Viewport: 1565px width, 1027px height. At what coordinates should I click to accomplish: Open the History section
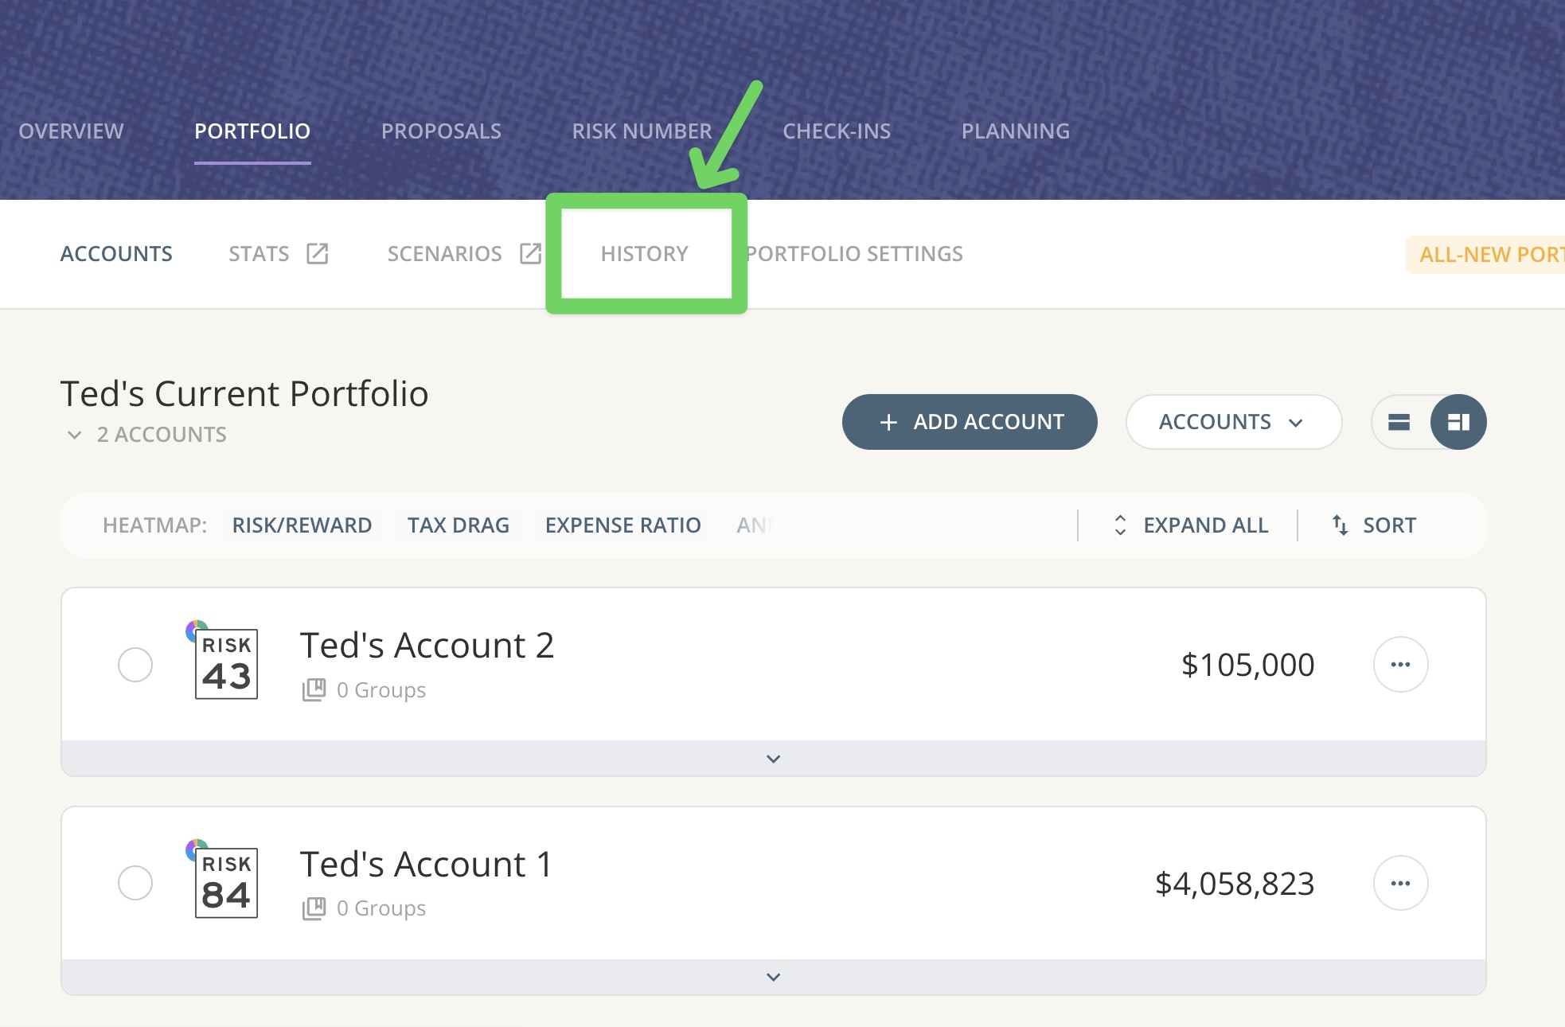pos(646,253)
